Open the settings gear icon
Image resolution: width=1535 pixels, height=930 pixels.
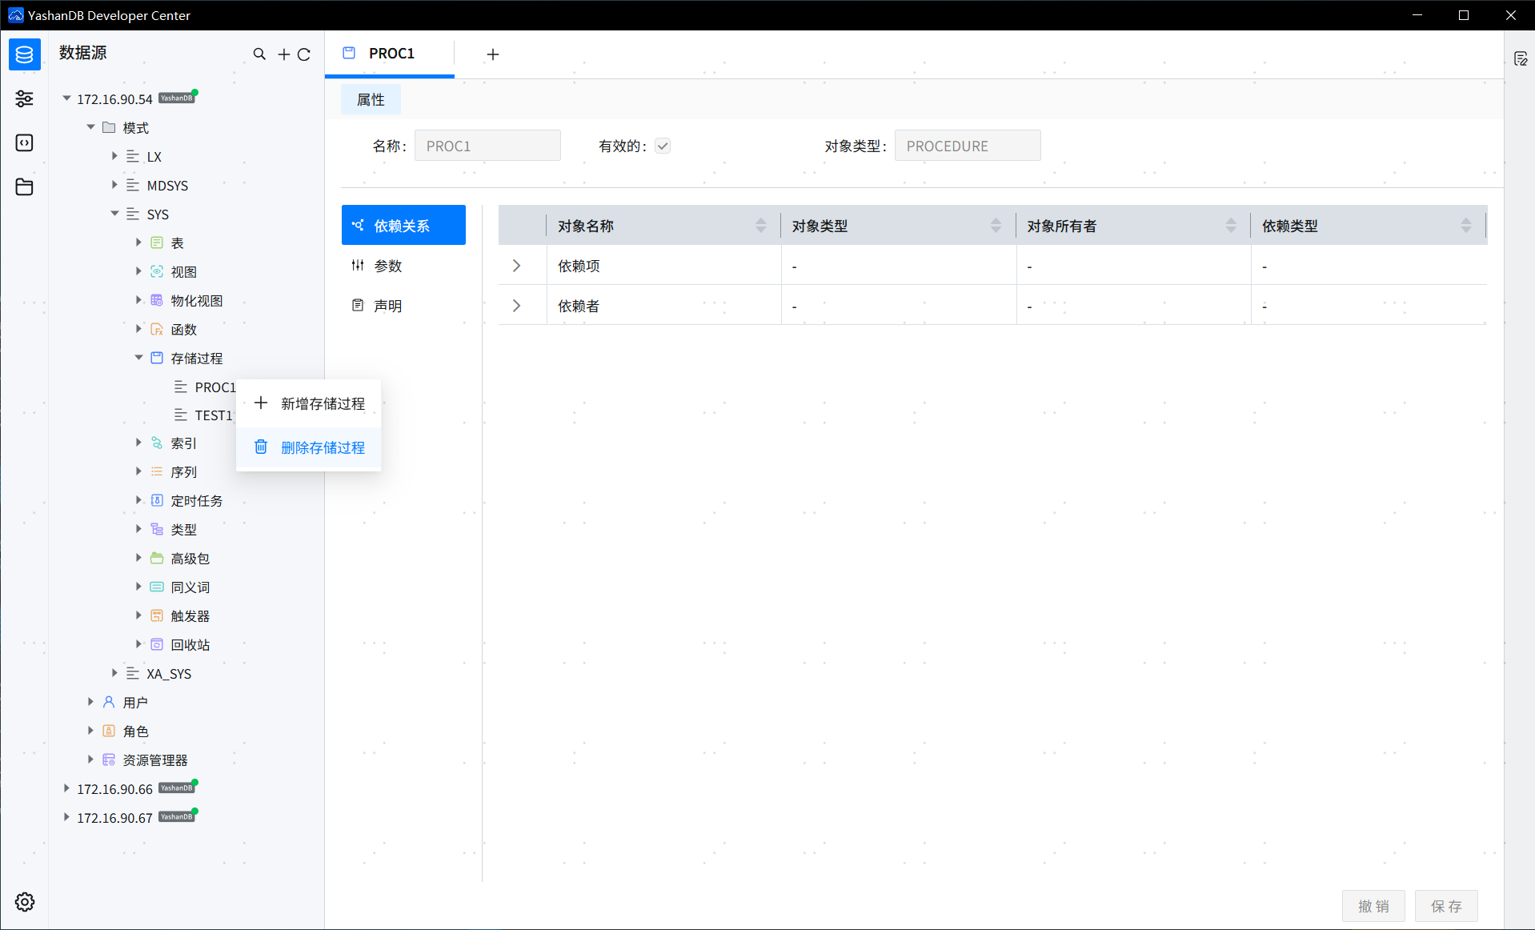[25, 902]
